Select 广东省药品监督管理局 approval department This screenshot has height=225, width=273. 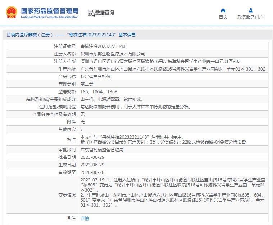(x=102, y=149)
